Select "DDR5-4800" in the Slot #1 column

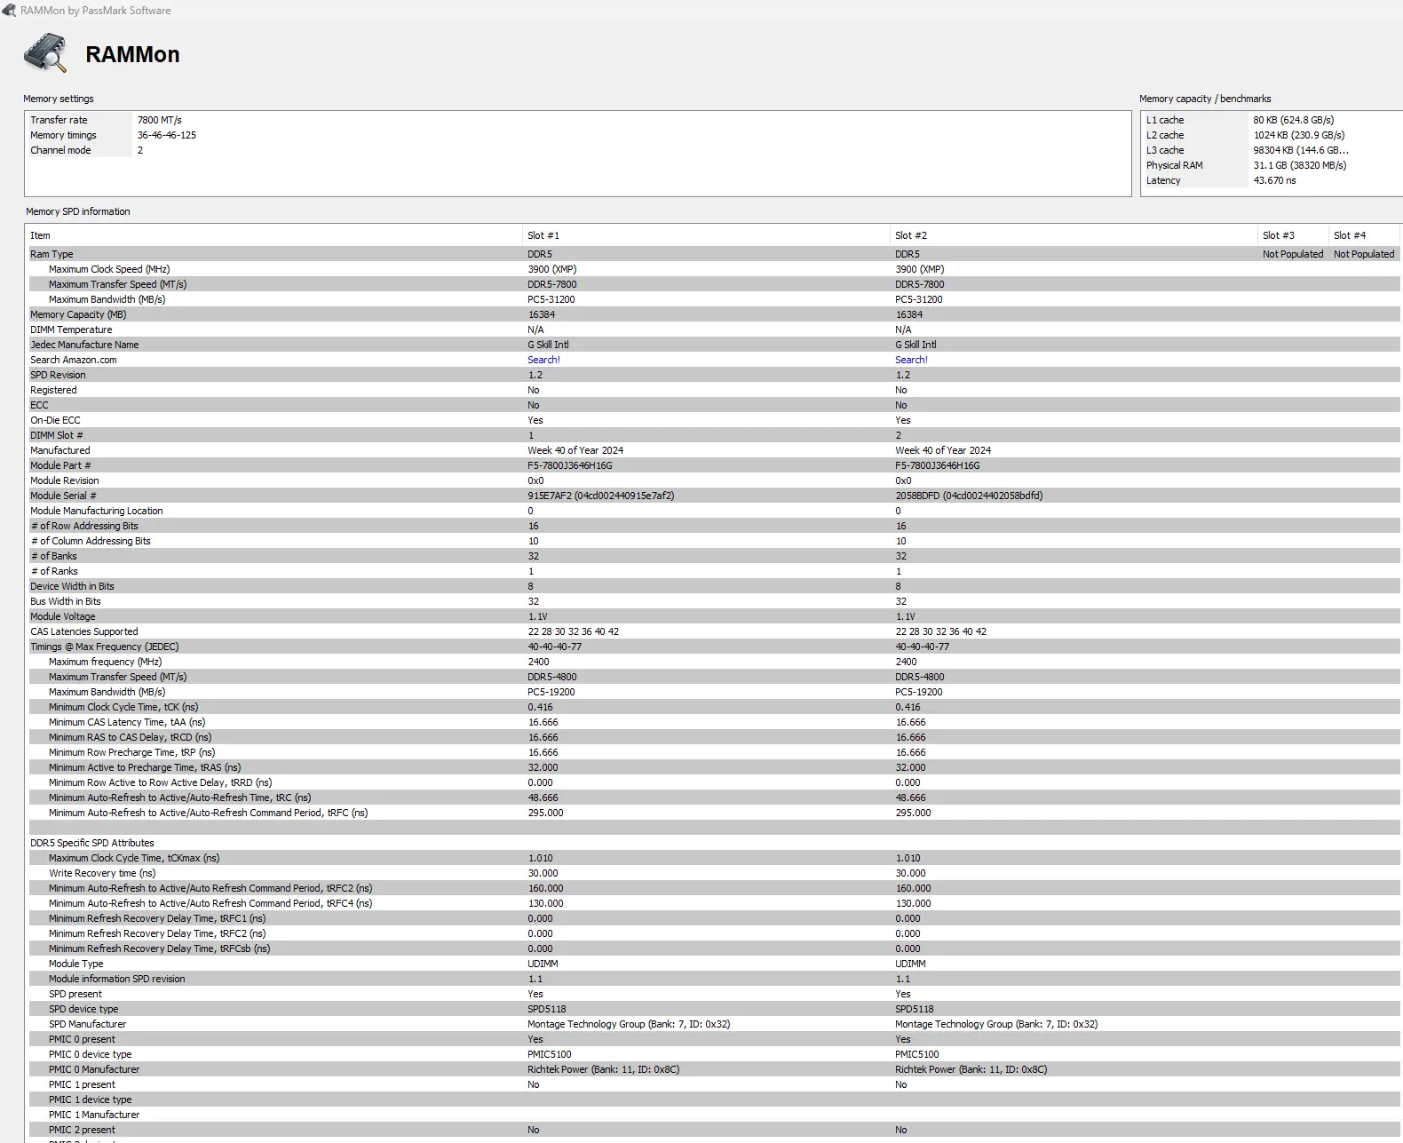(x=552, y=677)
